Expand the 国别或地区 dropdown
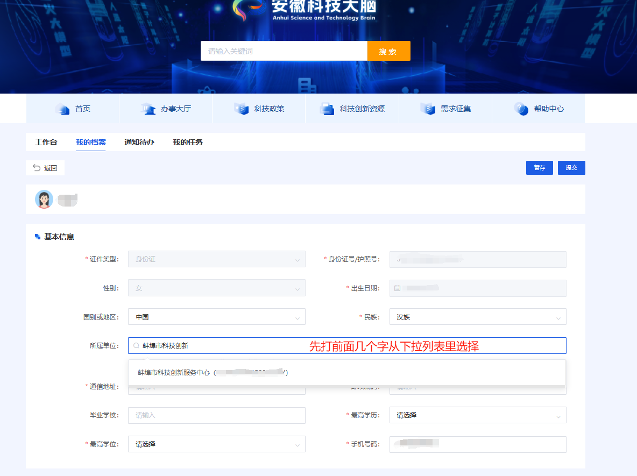 coord(216,317)
